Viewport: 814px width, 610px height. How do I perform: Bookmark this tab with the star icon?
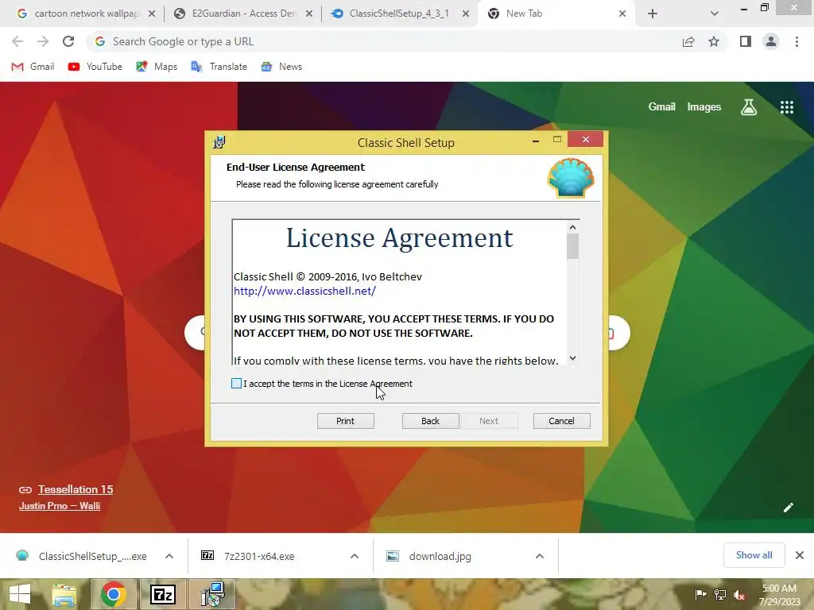[714, 41]
